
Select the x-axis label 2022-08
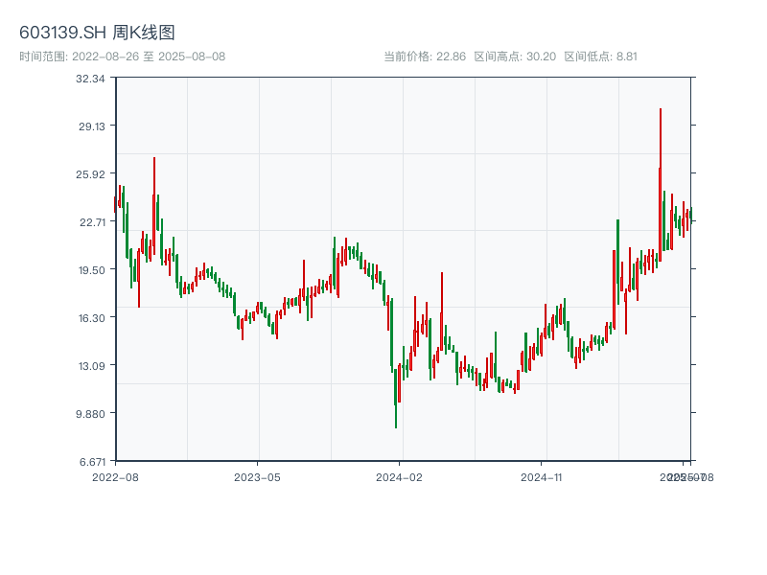(x=115, y=477)
